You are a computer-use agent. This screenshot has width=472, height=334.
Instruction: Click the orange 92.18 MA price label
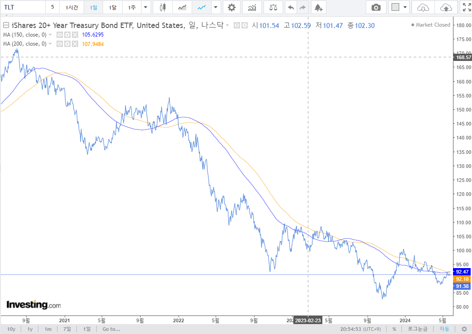462,278
